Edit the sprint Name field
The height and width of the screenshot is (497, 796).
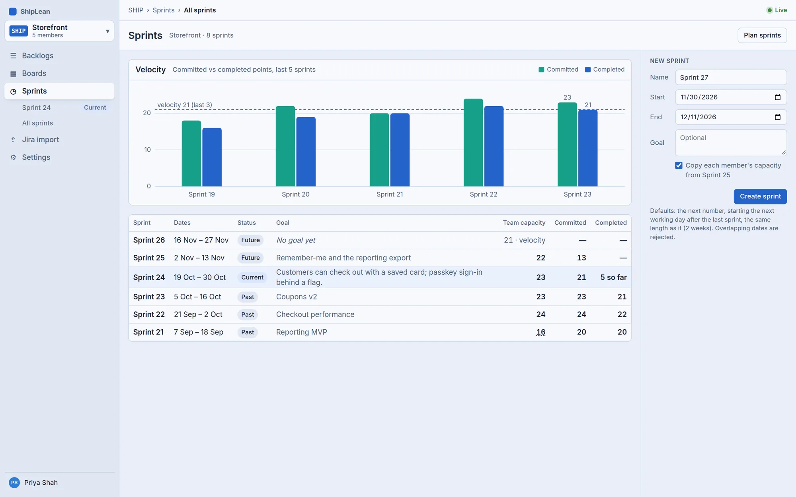click(731, 78)
